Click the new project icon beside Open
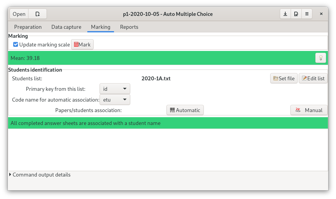Viewport: 336px width, 199px height. point(37,14)
